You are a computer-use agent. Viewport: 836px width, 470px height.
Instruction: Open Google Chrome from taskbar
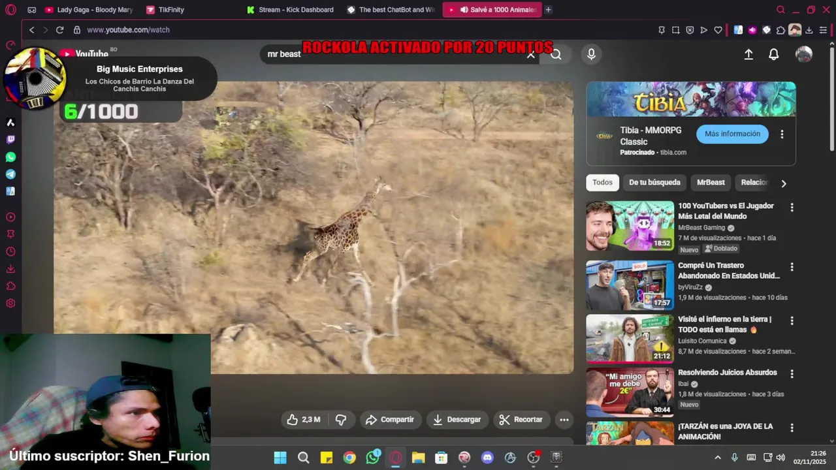click(x=349, y=458)
